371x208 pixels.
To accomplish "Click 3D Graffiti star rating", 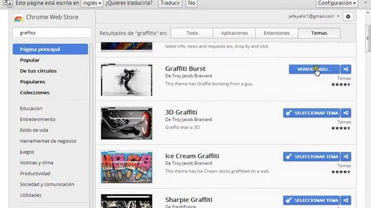I will point(341,128).
